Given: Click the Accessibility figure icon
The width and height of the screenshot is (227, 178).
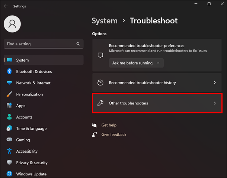Looking at the screenshot, I should pyautogui.click(x=9, y=151).
